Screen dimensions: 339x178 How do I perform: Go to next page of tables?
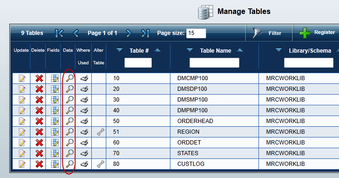click(x=129, y=33)
